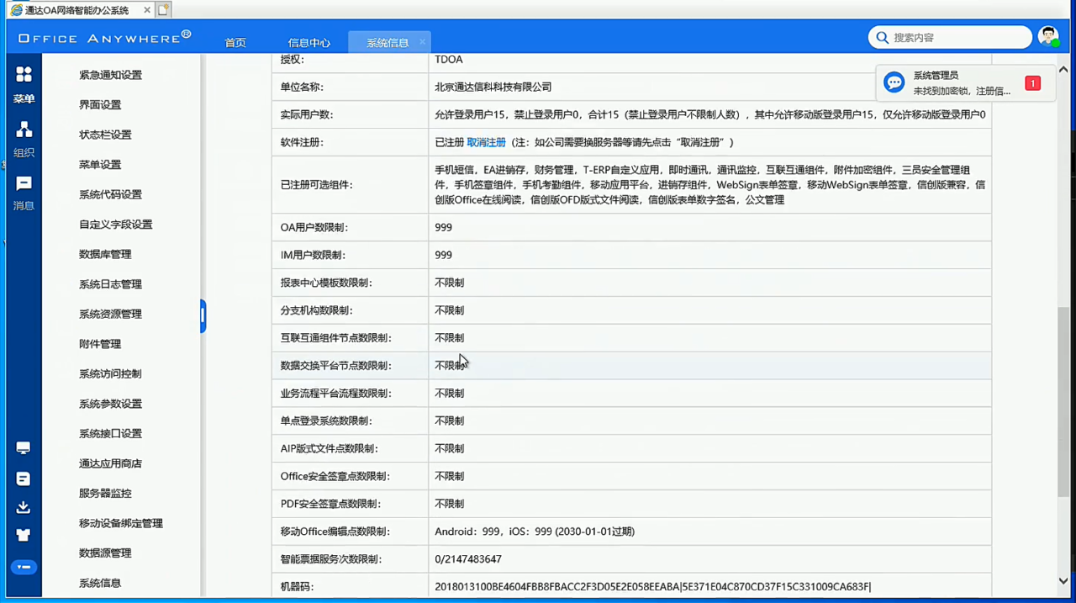Collapse the side menu with the blue handle
The image size is (1076, 603).
tap(203, 316)
